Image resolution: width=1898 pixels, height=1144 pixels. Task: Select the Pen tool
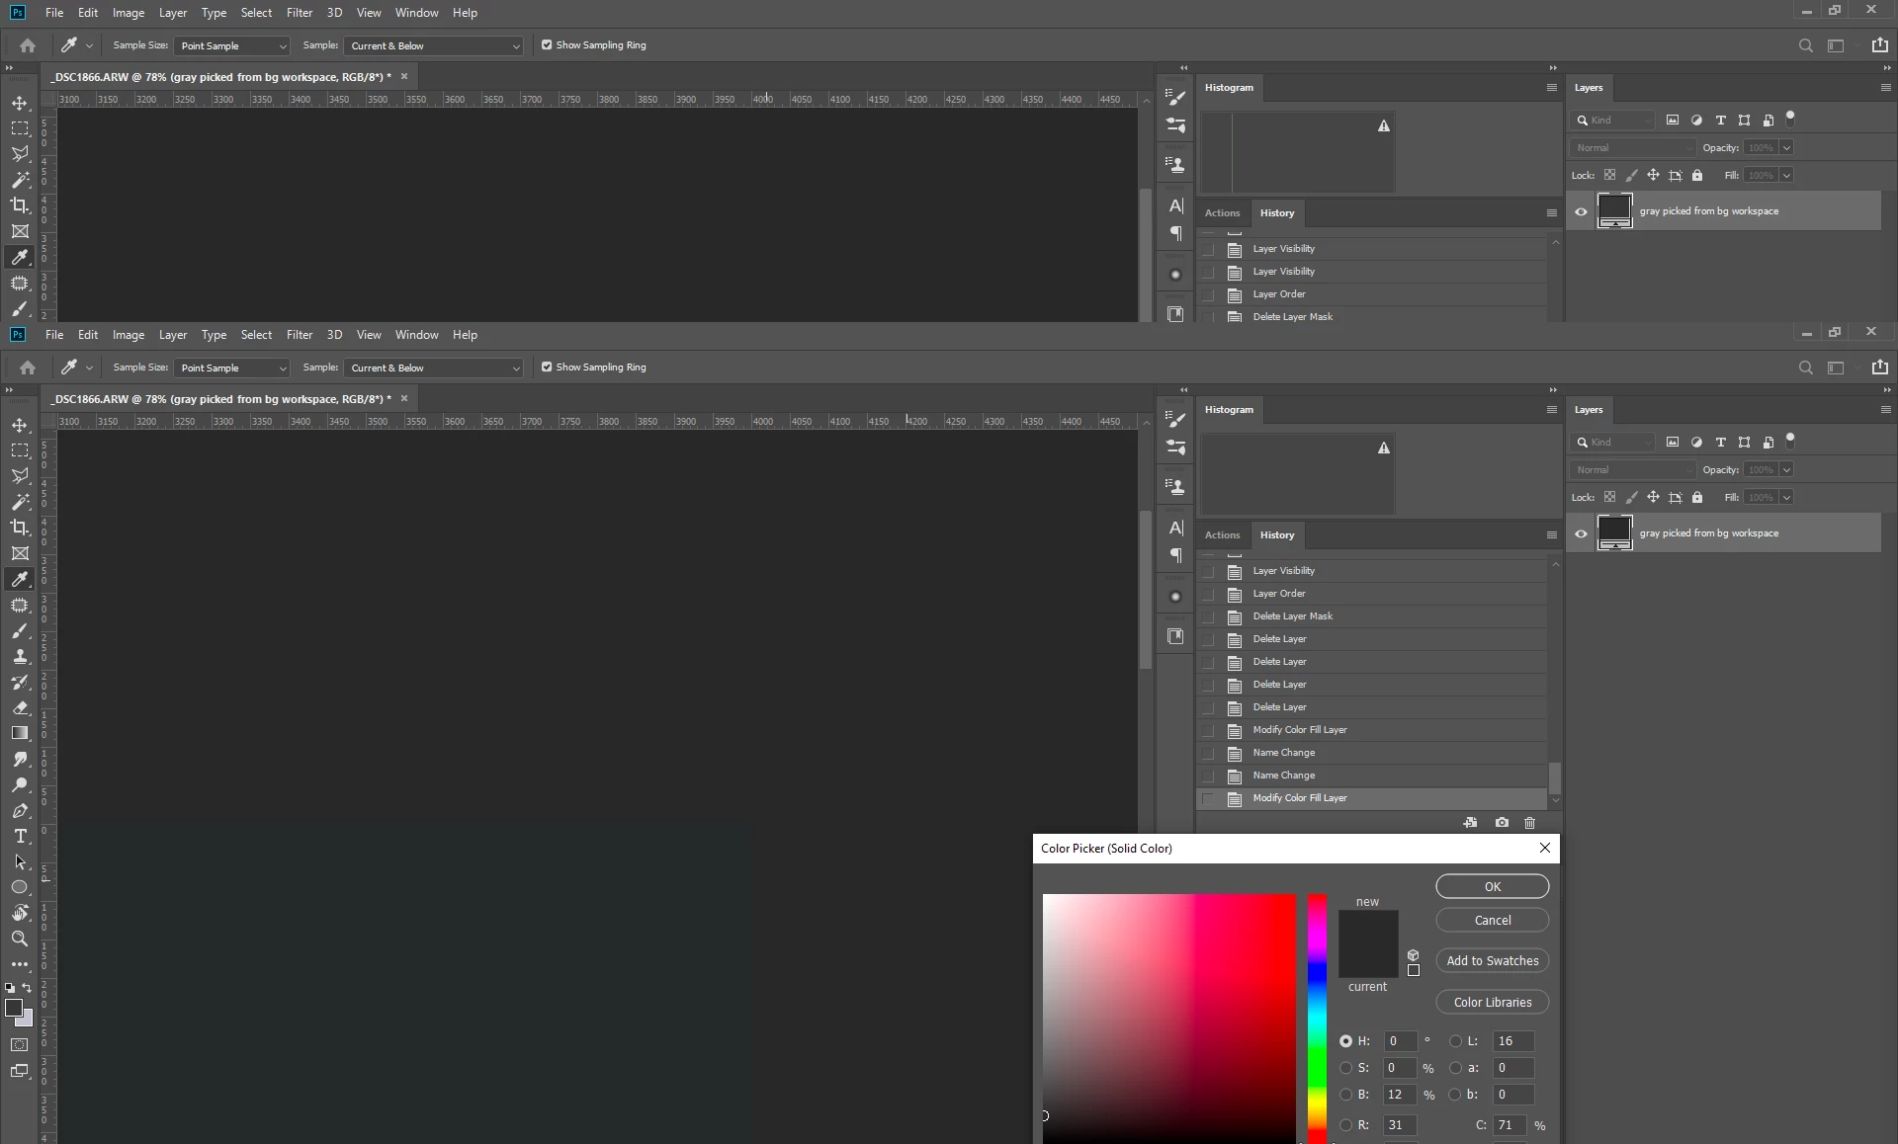[20, 810]
